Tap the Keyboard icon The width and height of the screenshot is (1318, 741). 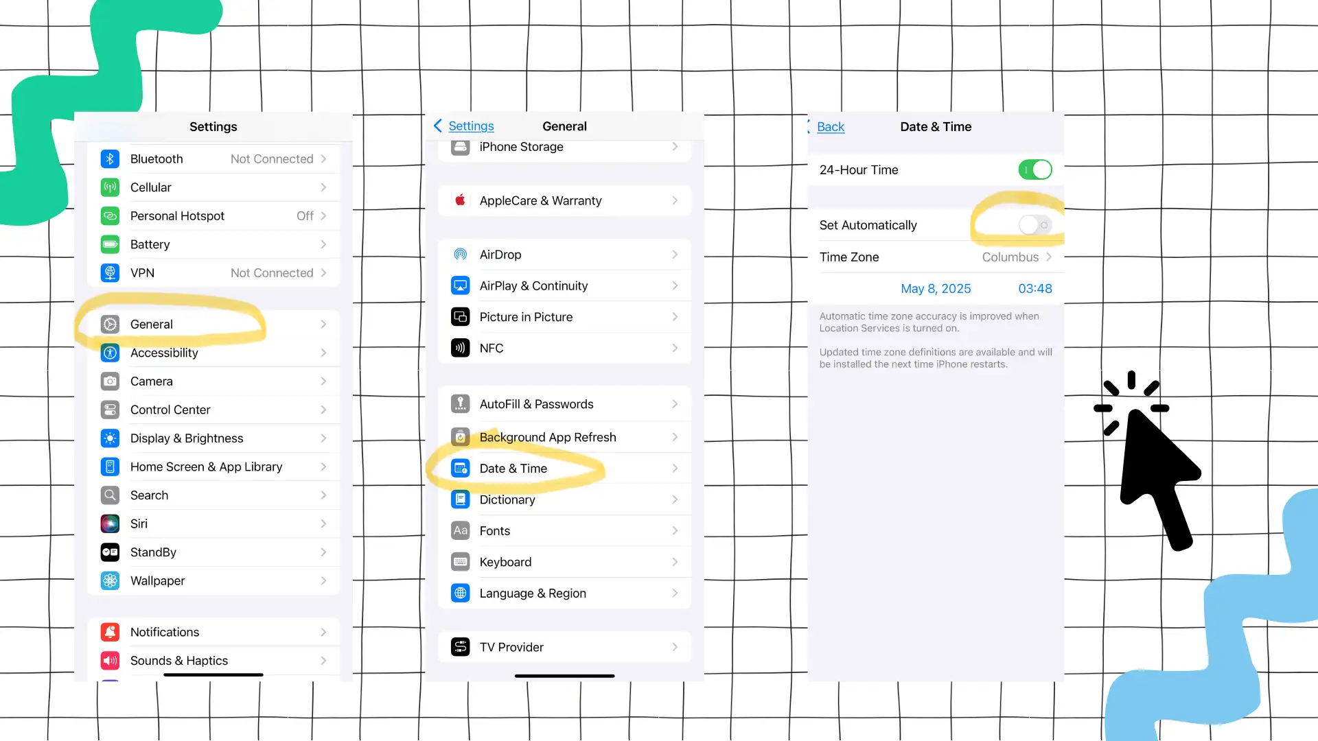tap(461, 562)
